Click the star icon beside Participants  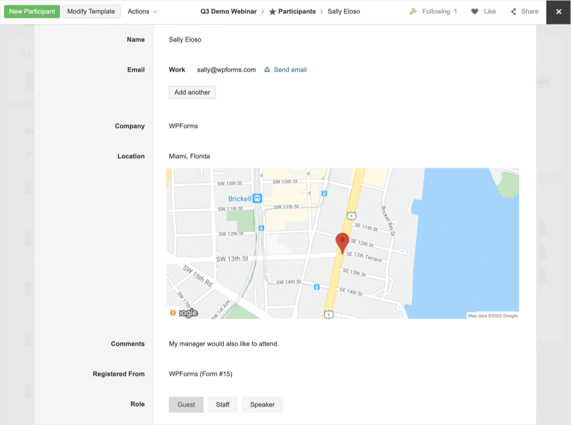pos(272,12)
